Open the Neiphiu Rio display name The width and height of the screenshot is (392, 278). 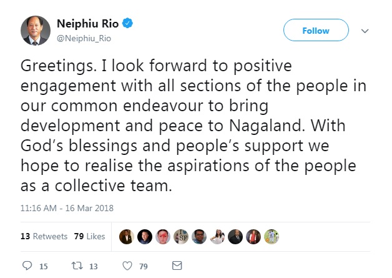click(88, 24)
